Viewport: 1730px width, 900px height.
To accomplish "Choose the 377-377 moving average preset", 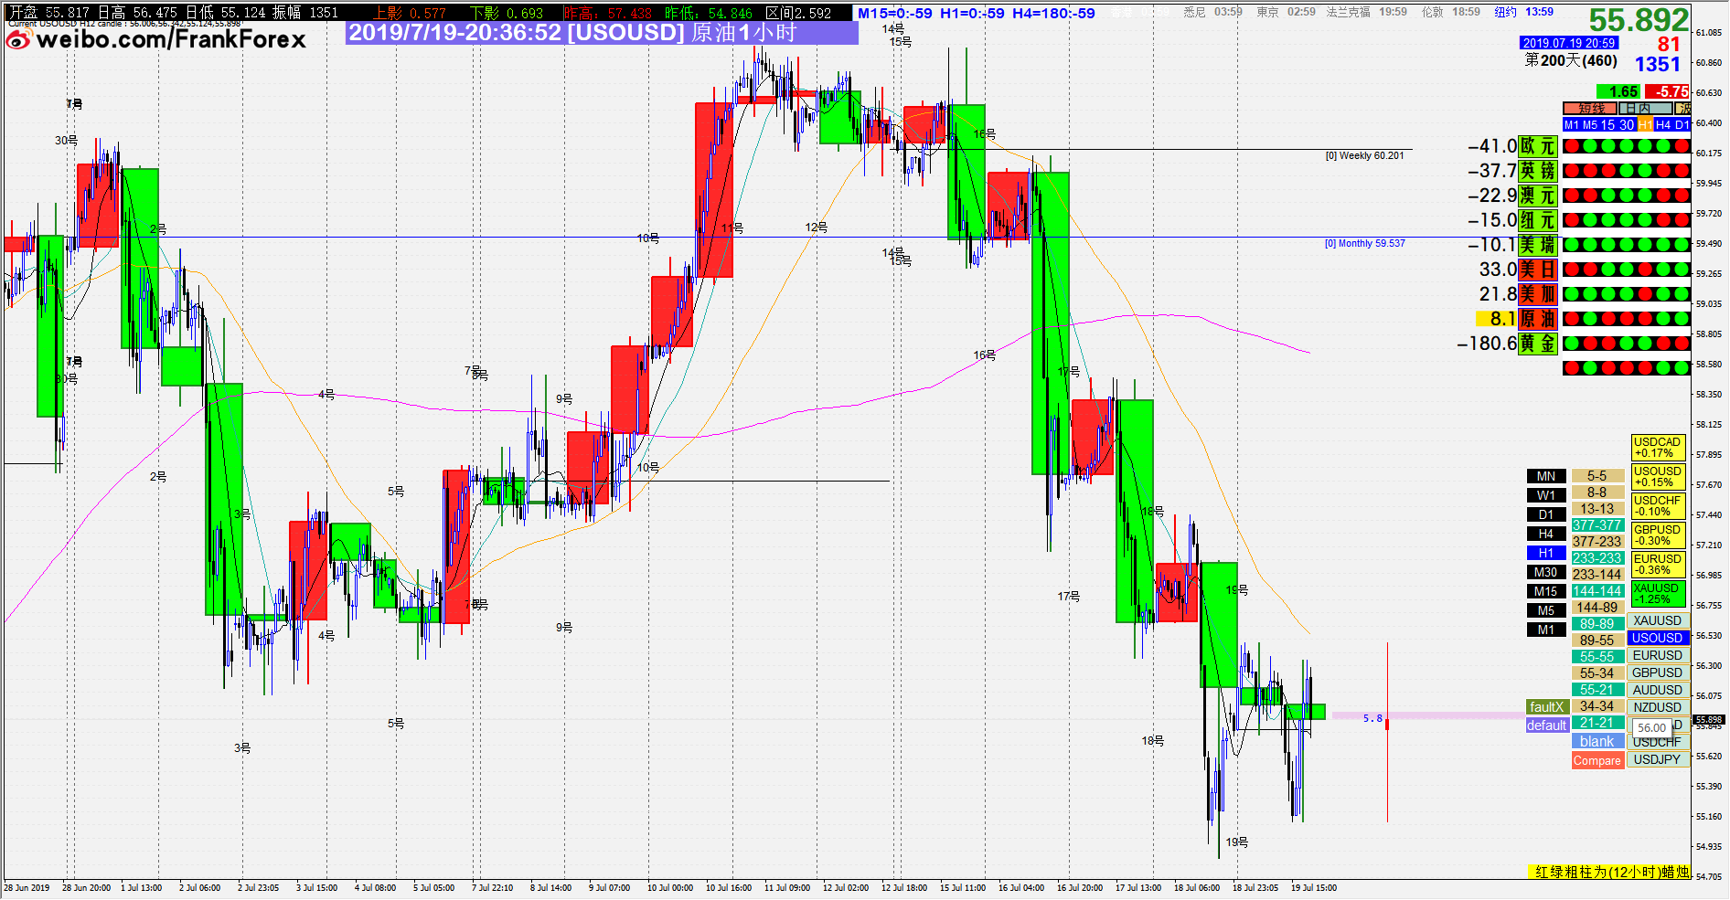I will tap(1597, 525).
